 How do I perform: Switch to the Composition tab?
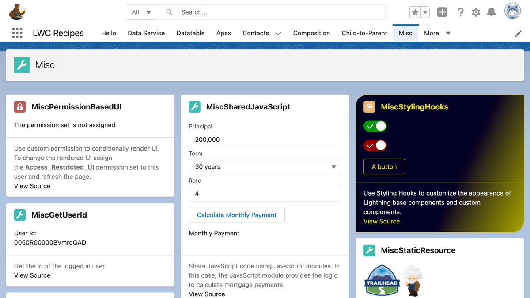pos(311,33)
